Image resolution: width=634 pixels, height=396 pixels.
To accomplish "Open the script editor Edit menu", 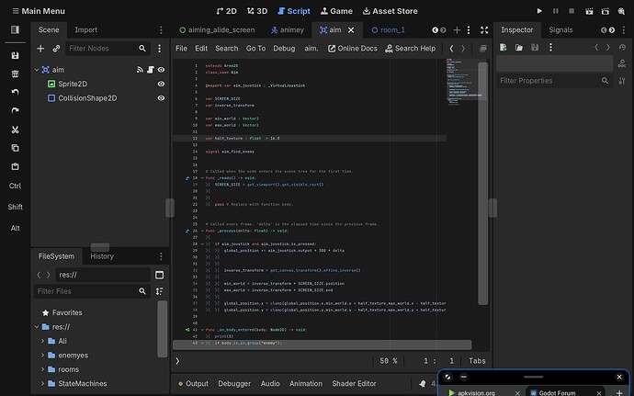I will (201, 48).
